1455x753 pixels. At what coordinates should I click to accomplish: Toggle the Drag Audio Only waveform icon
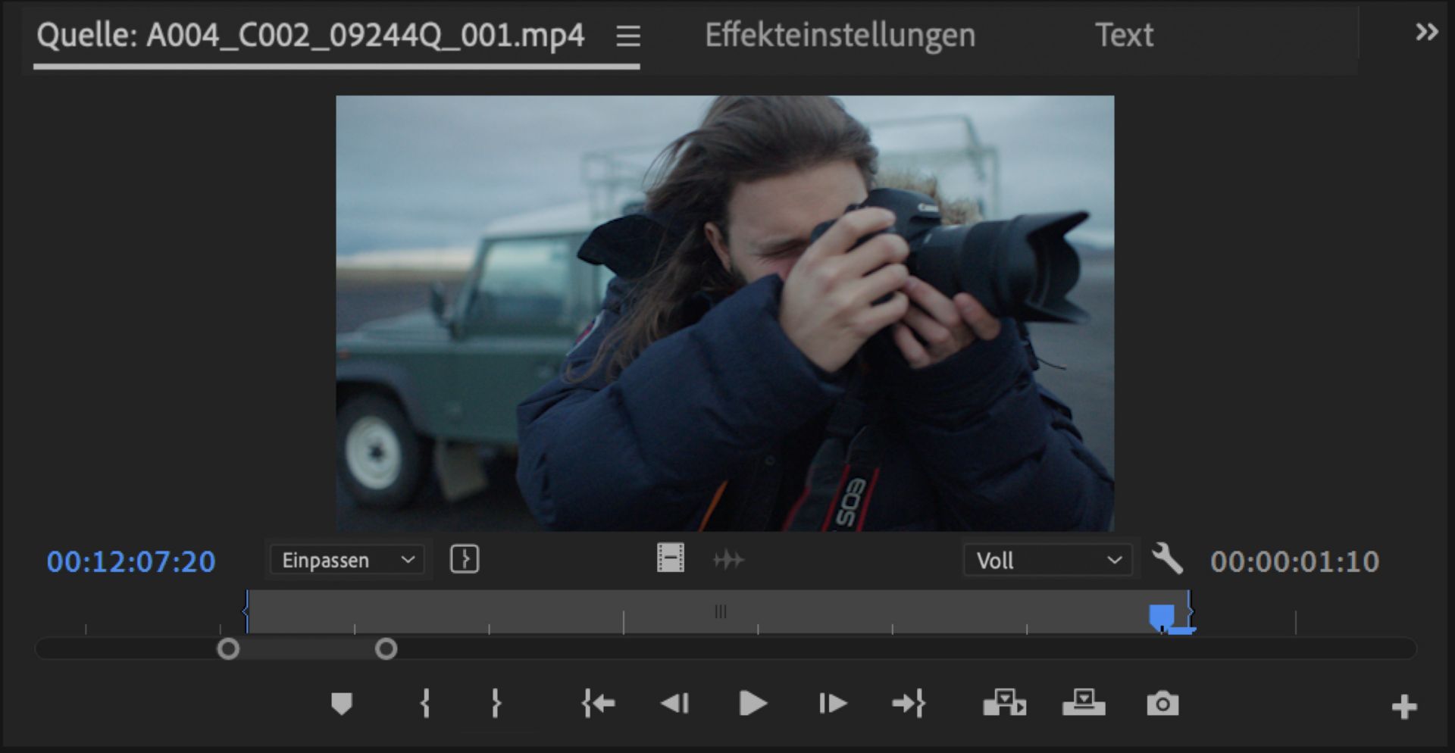[x=728, y=560]
